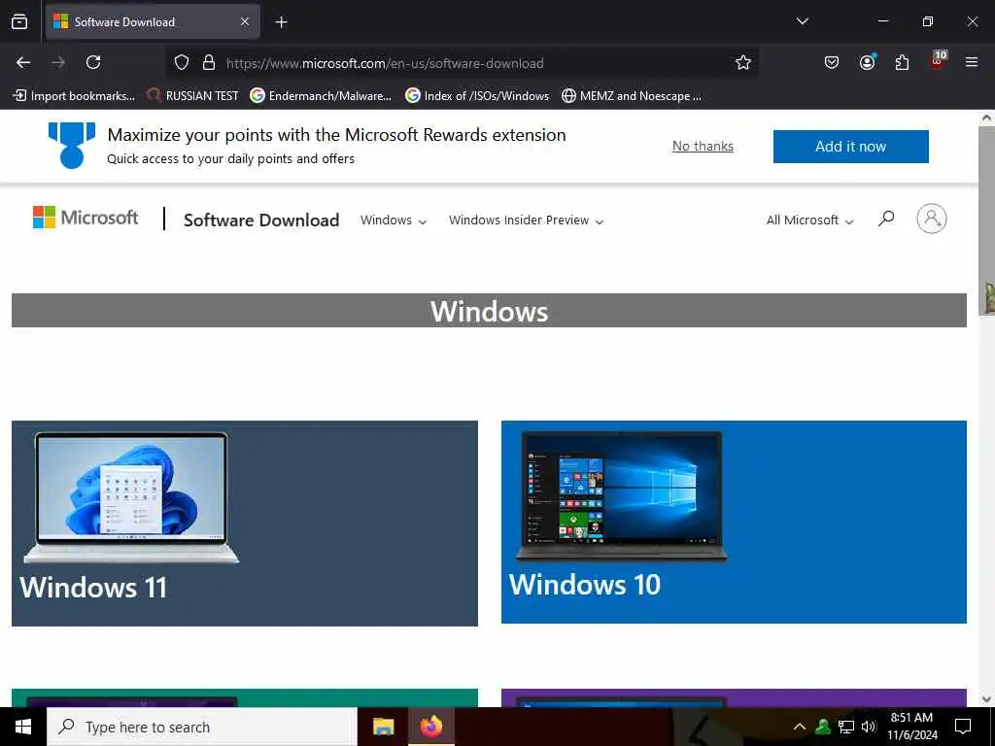Dismiss banner with No thanks link

[x=703, y=147]
